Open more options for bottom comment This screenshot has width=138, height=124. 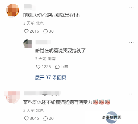tap(131, 94)
